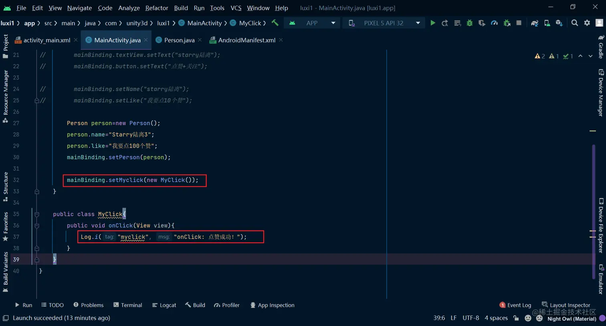Image resolution: width=606 pixels, height=326 pixels.
Task: Click the sad face feedback icon
Action: tap(539, 318)
